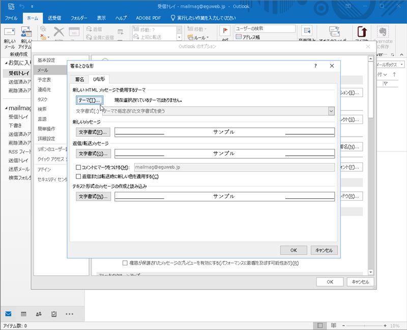Switch to Calendar view icon
Viewport: 407px width, 330px height.
click(x=23, y=314)
